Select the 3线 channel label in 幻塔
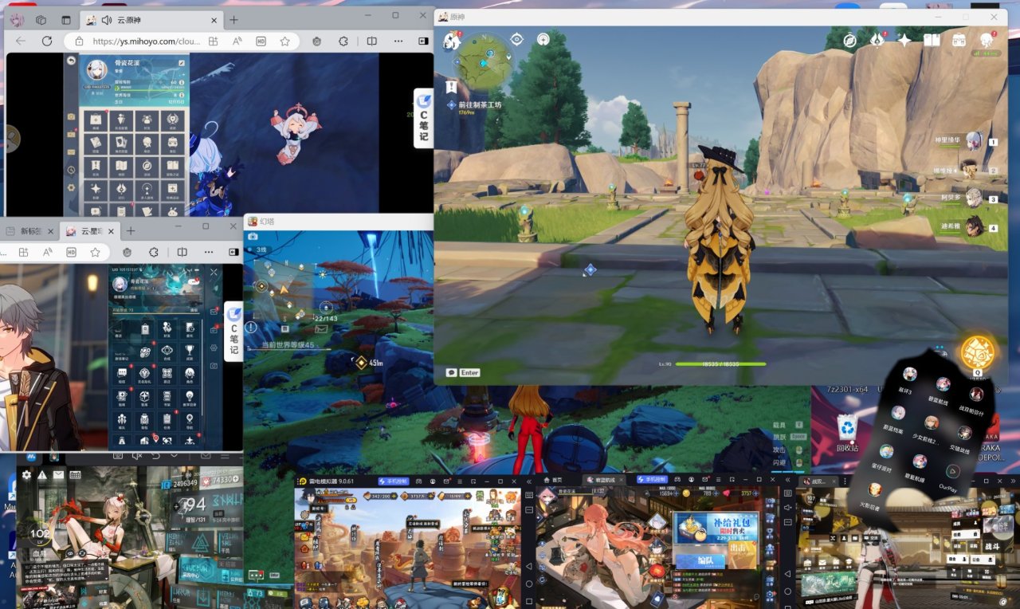The height and width of the screenshot is (609, 1020). pos(261,250)
